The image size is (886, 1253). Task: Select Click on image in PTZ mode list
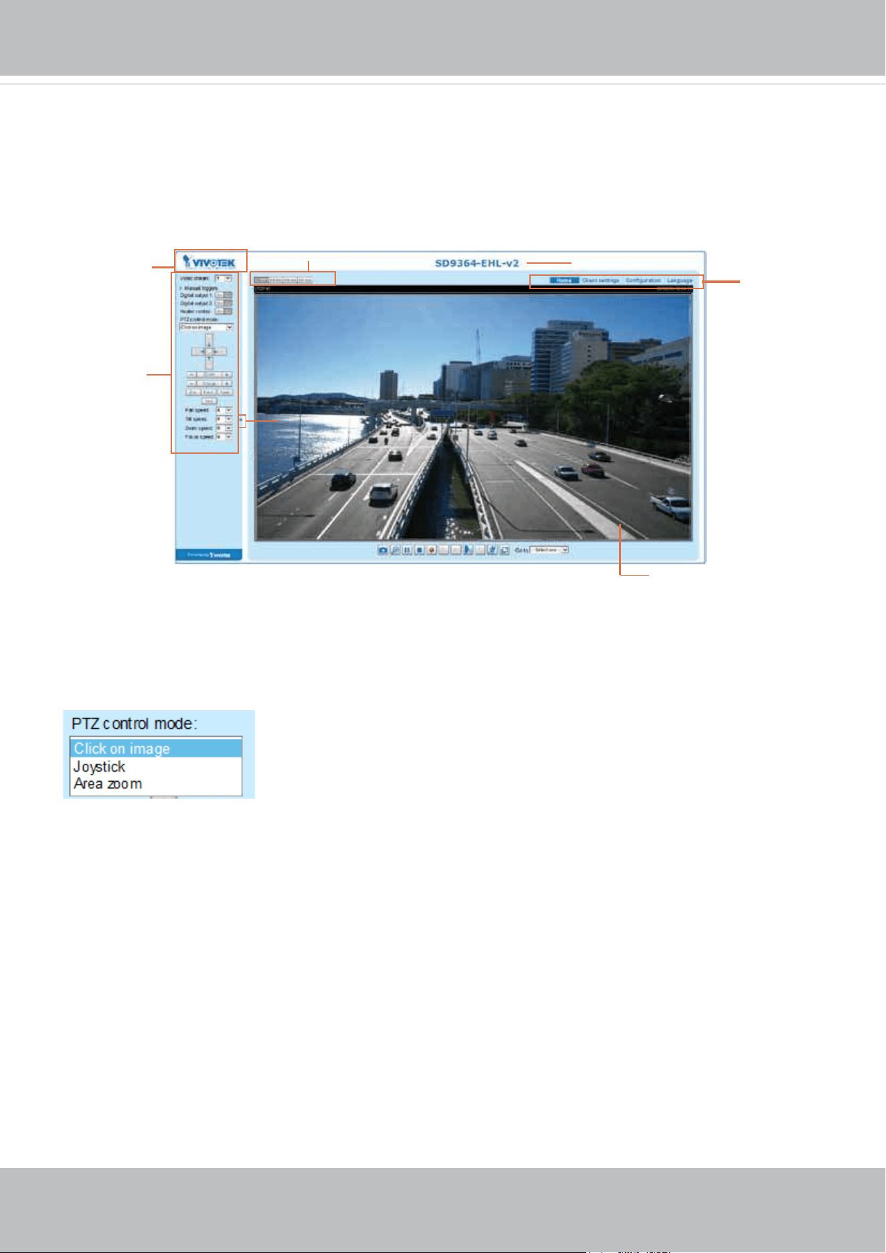pyautogui.click(x=156, y=748)
